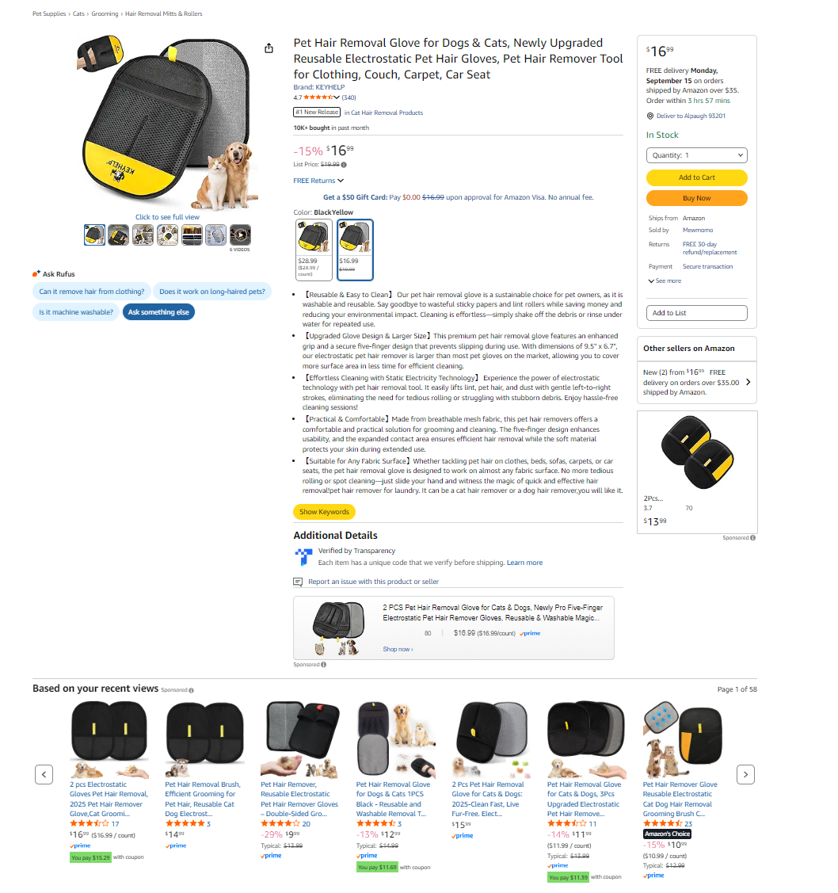Click the share icon near product image
The height and width of the screenshot is (893, 838).
click(x=269, y=48)
